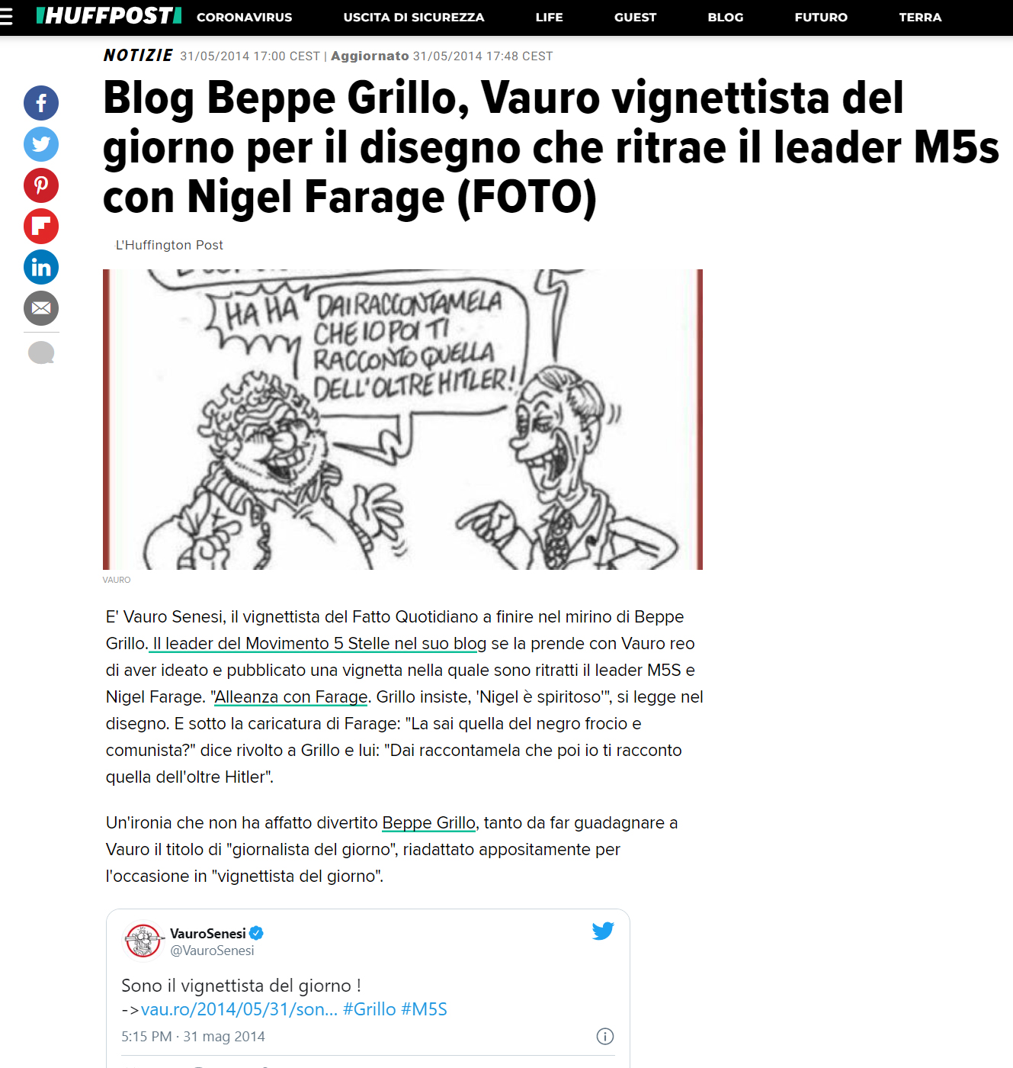Open comments speech bubble icon
The width and height of the screenshot is (1013, 1068).
[x=41, y=352]
